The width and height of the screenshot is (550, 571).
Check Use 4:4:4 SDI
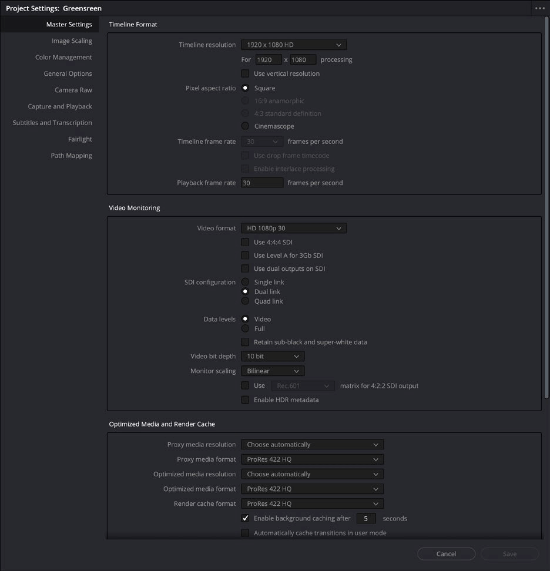(x=245, y=242)
